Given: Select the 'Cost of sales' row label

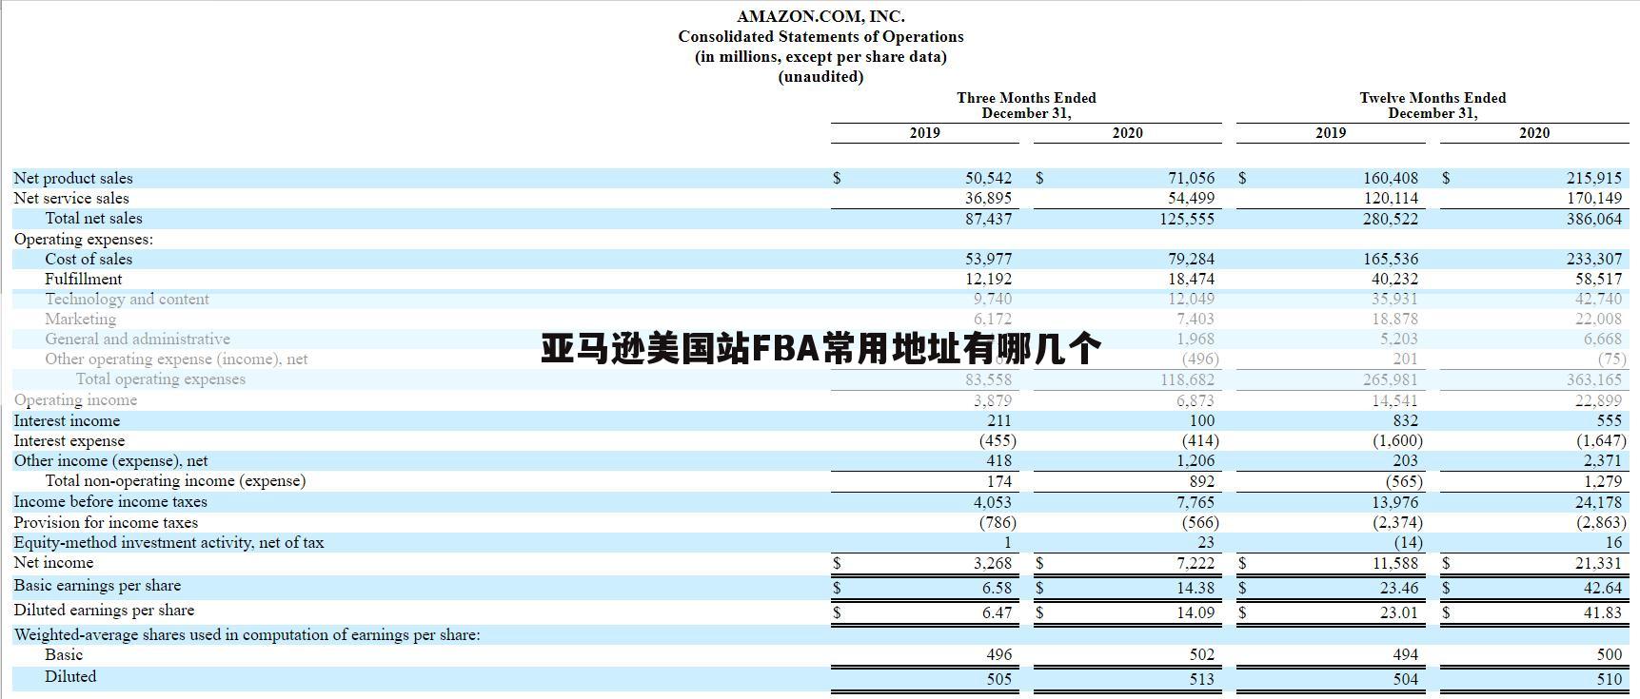Looking at the screenshot, I should (x=89, y=260).
